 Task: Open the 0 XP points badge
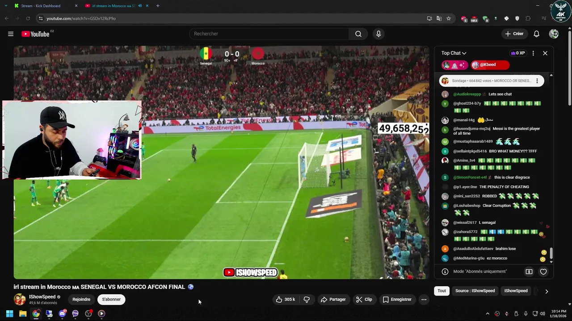click(518, 53)
